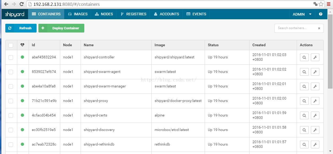This screenshot has height=154, width=333.
Task: Check the box for shipyard-discovery
Action: click(x=11, y=130)
